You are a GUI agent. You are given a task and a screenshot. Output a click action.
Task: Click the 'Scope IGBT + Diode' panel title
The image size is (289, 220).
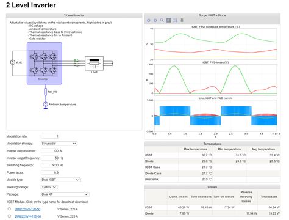tap(212, 15)
